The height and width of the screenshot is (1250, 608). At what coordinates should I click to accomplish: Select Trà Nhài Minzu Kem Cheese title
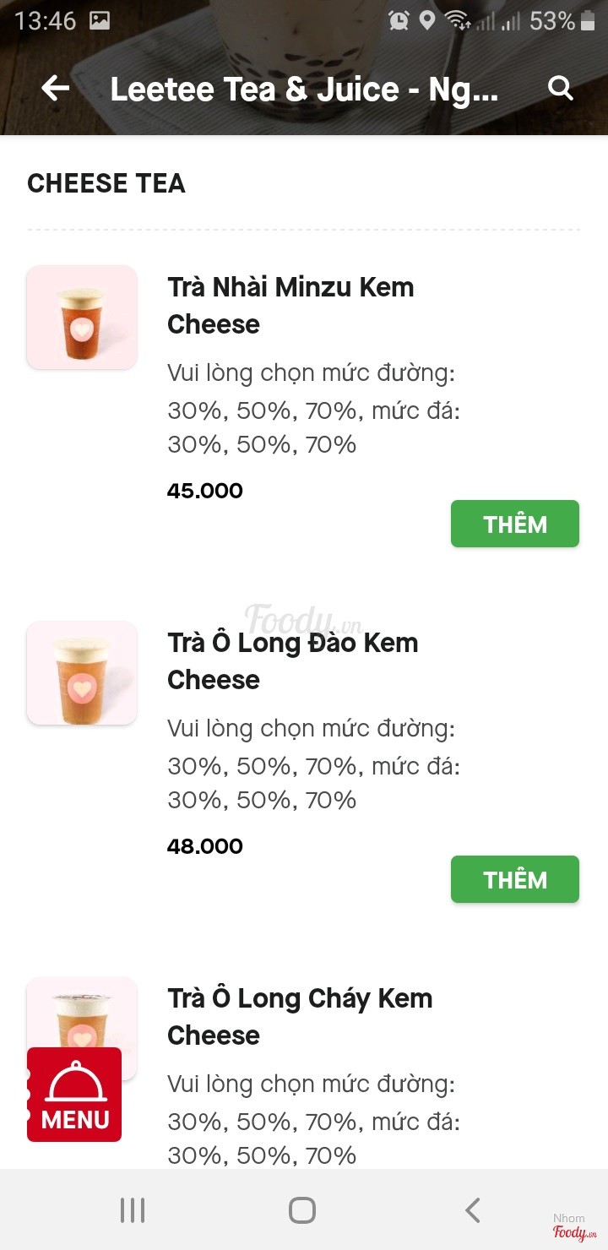290,305
